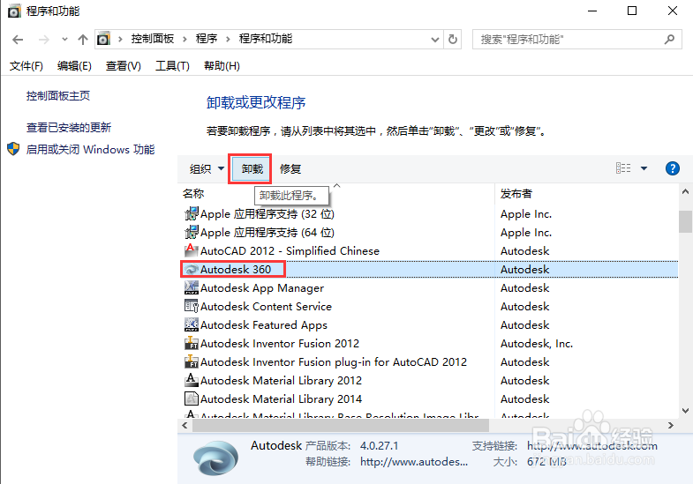Open 查看已安装的更新 link

(69, 128)
